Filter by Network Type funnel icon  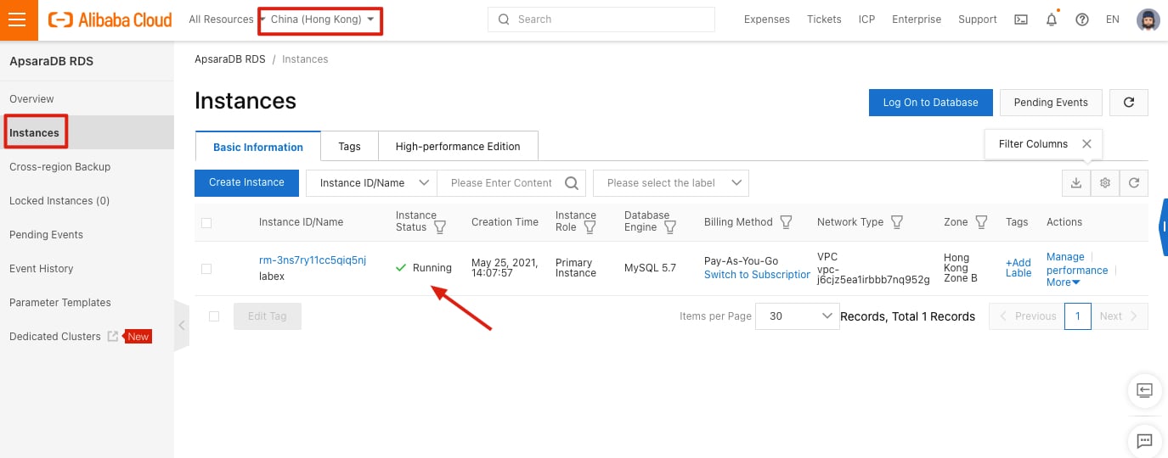(896, 222)
